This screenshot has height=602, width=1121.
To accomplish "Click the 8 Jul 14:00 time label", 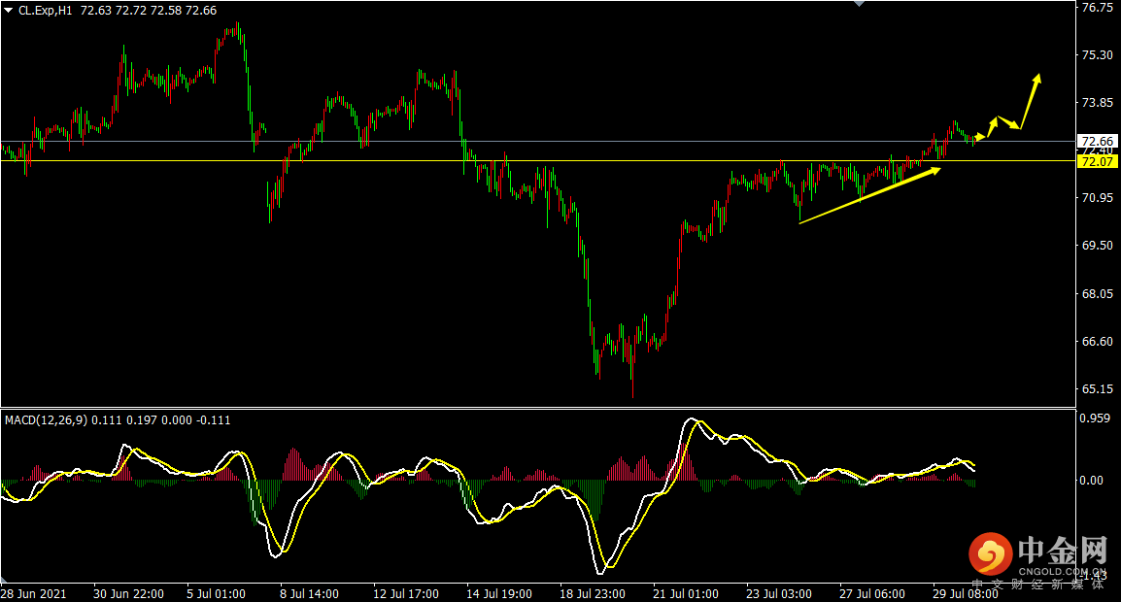I will click(x=309, y=593).
